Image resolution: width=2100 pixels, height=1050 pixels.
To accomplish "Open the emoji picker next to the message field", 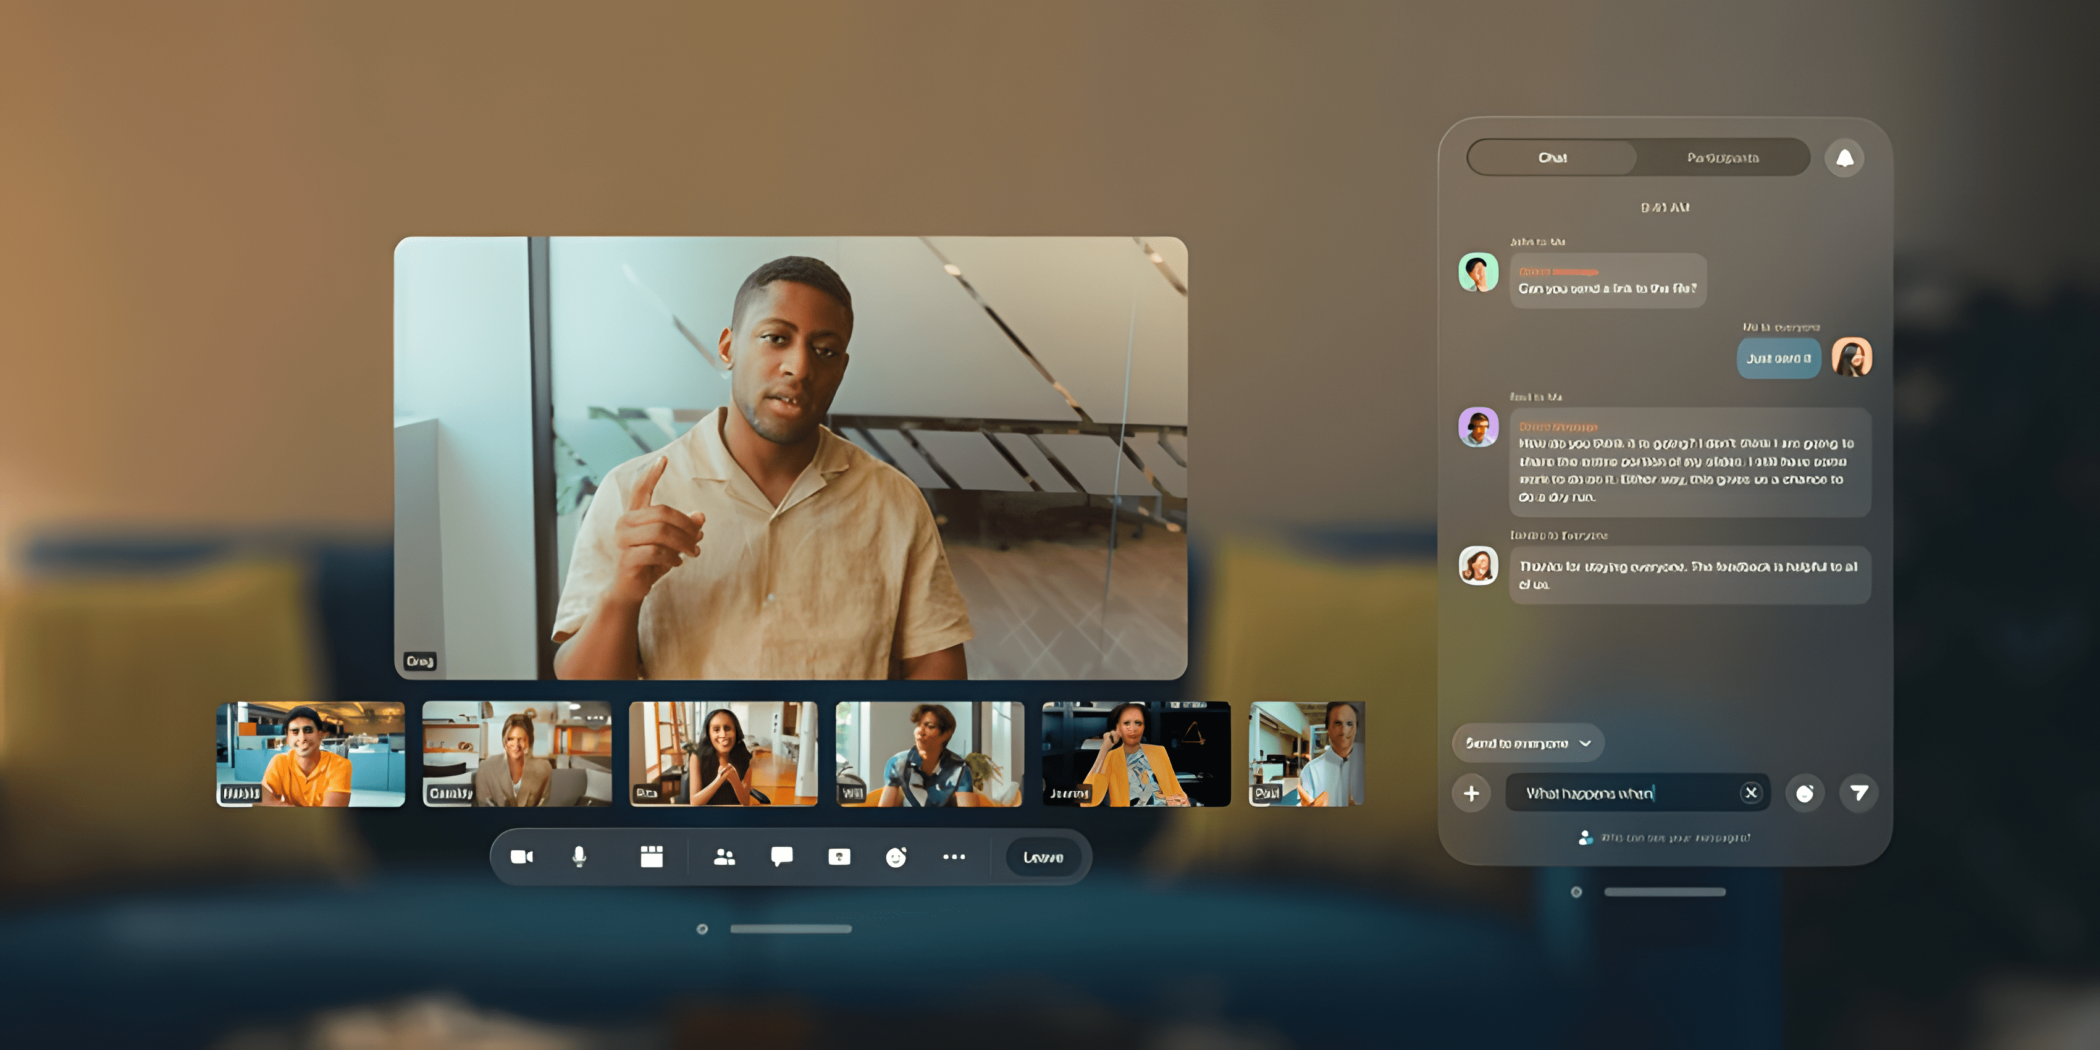I will tap(1804, 793).
